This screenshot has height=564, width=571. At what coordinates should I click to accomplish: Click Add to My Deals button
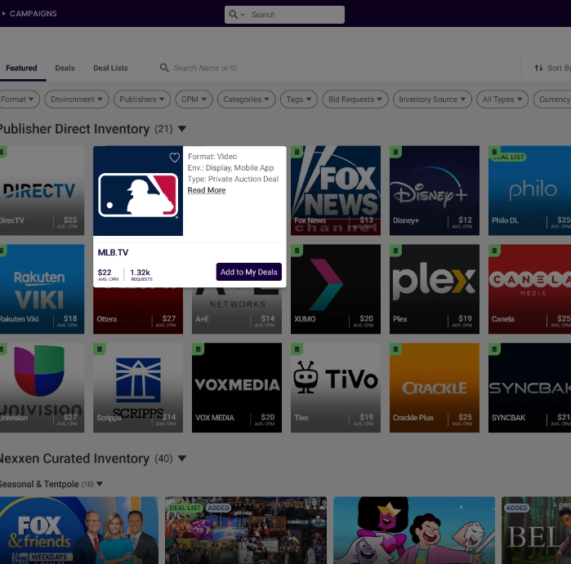pos(248,272)
